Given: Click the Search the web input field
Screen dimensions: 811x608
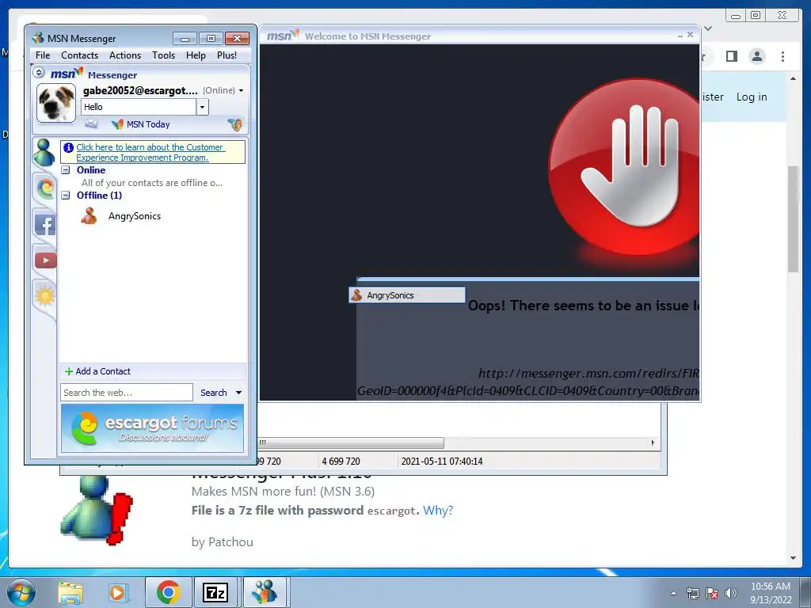Looking at the screenshot, I should coord(126,393).
